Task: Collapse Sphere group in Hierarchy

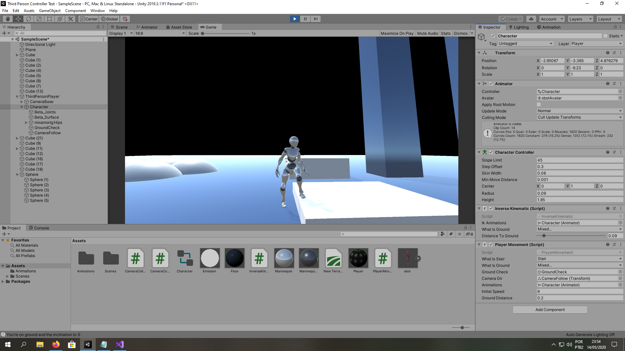Action: (x=17, y=175)
